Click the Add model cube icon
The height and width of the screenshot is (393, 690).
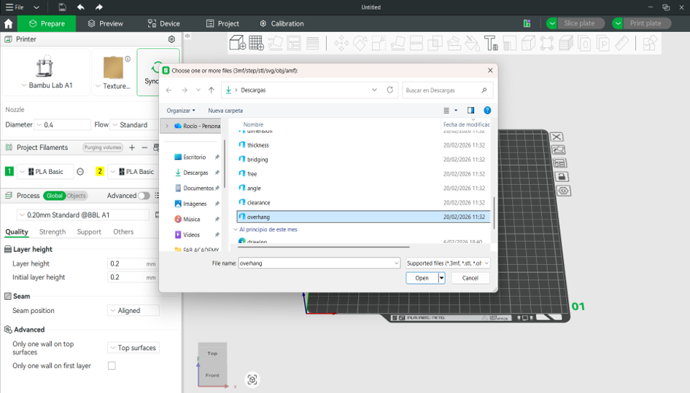pyautogui.click(x=238, y=43)
